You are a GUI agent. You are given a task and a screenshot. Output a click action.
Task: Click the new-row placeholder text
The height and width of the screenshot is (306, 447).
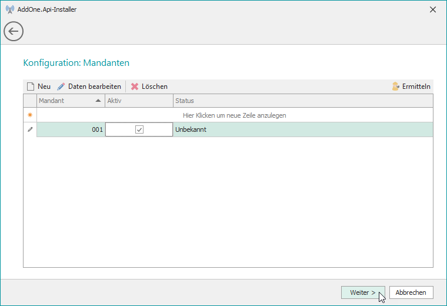234,115
